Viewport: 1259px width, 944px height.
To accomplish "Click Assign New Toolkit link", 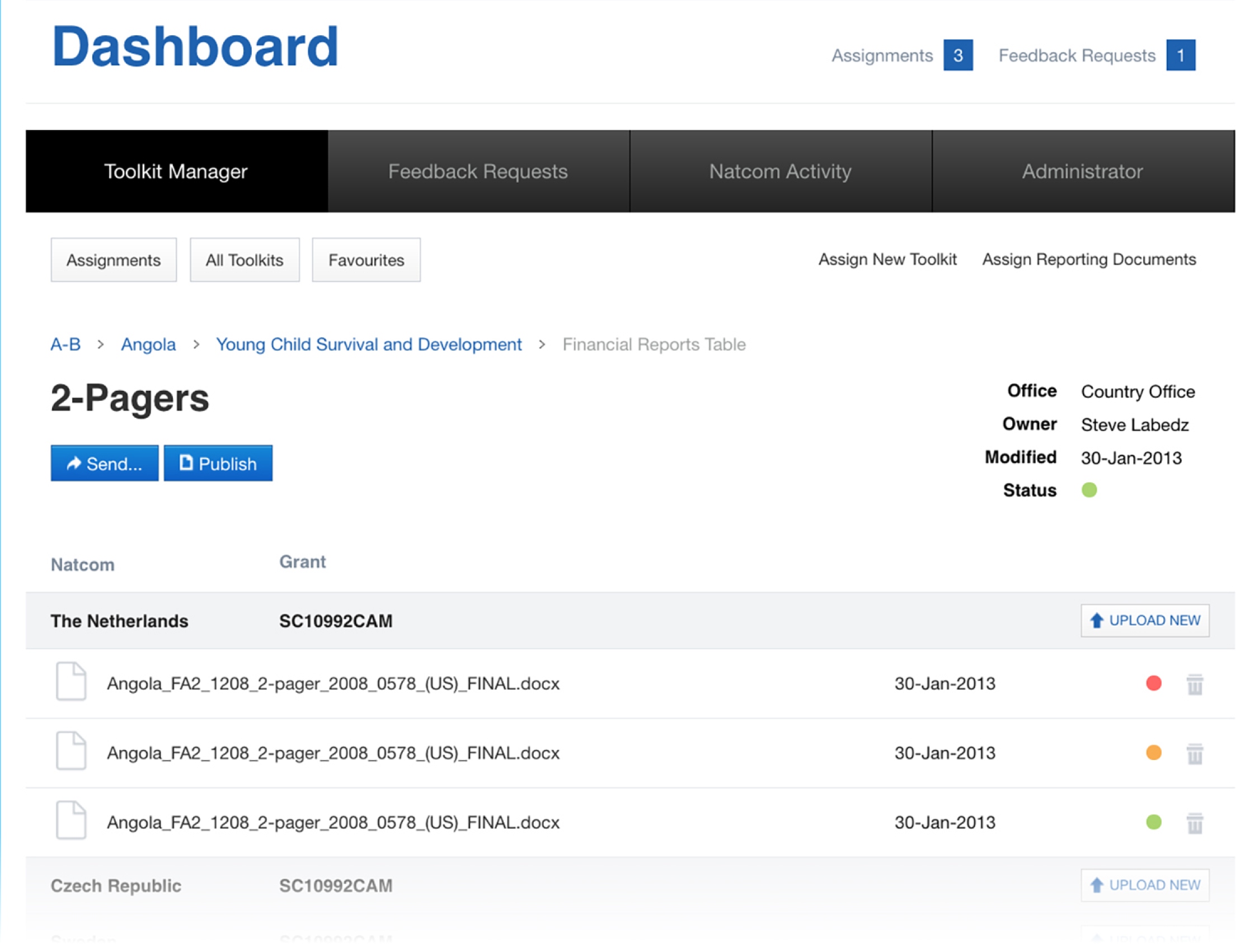I will coord(886,260).
